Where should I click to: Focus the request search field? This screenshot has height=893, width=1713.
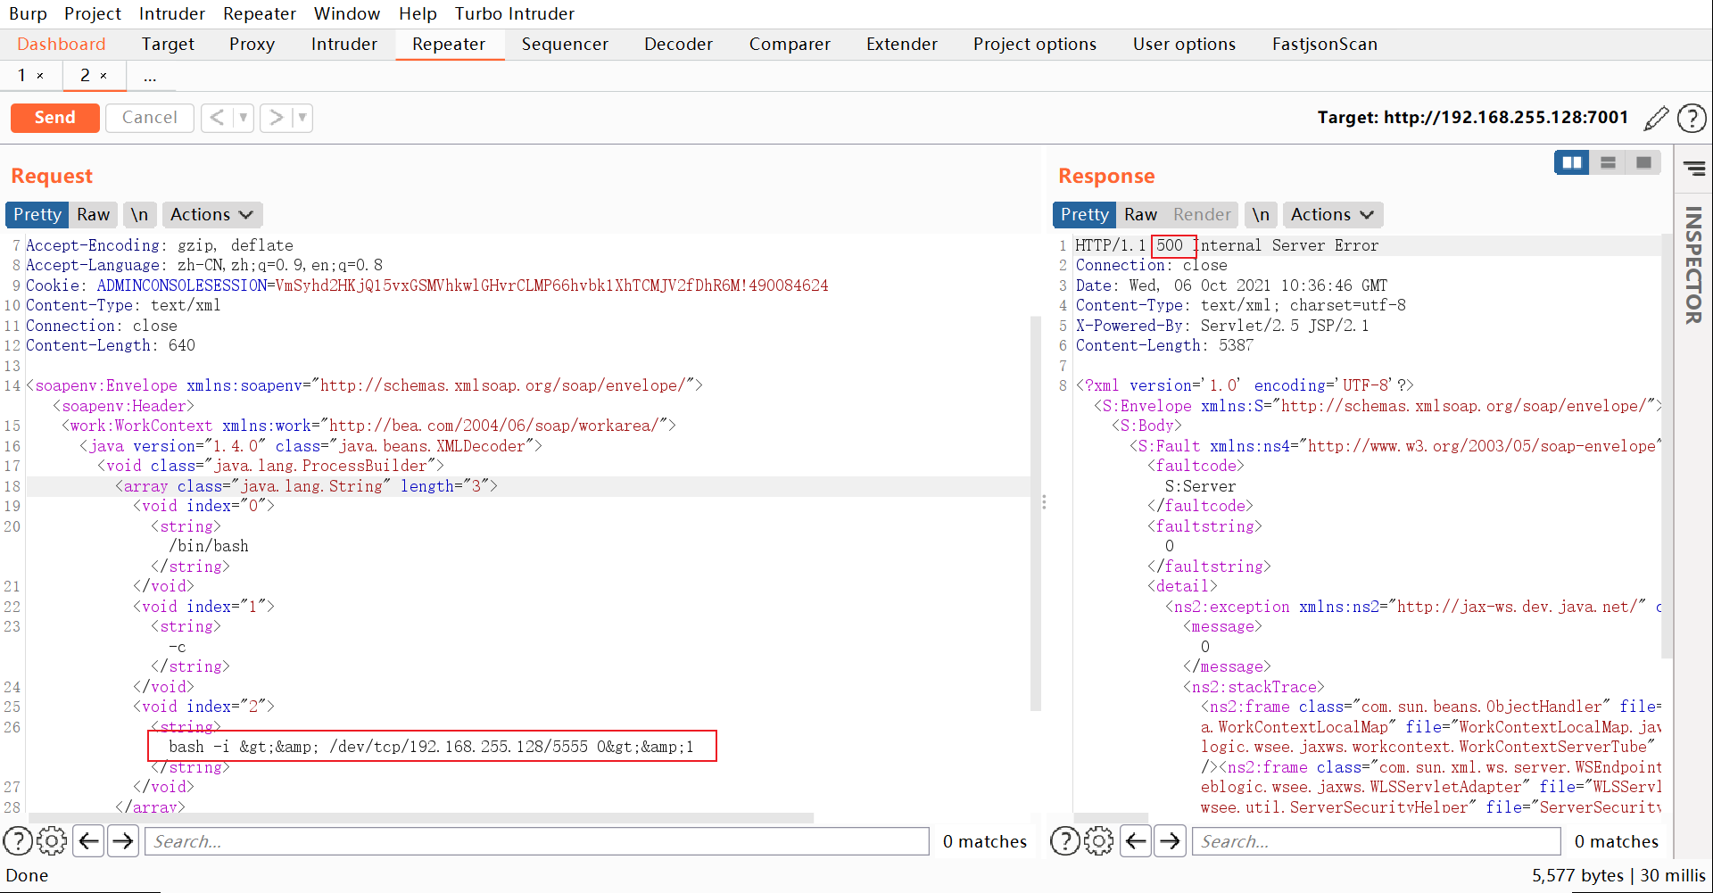(x=537, y=840)
